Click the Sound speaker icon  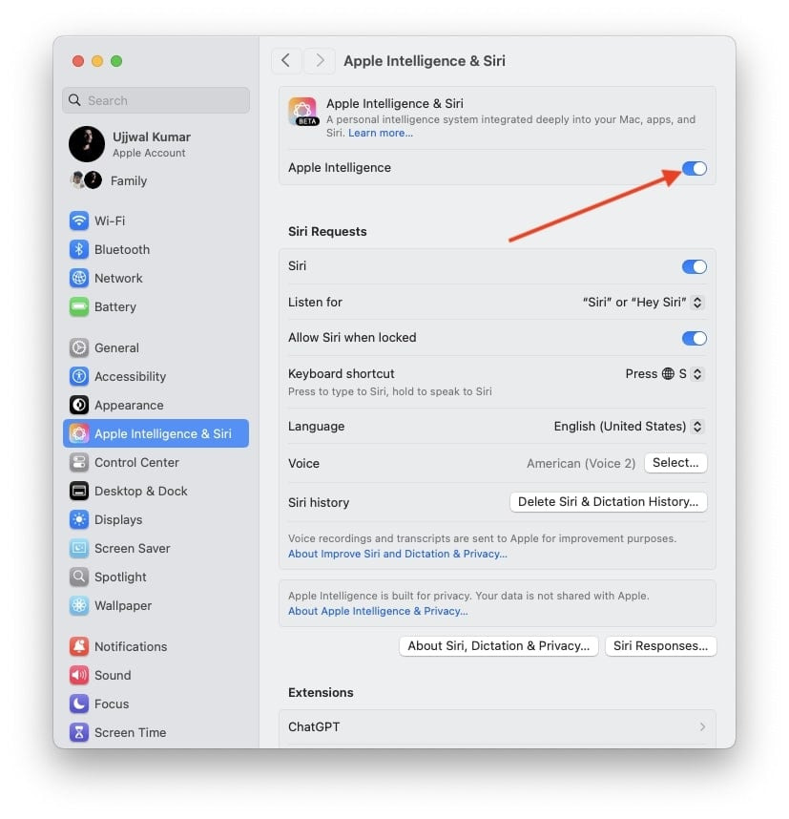pyautogui.click(x=79, y=676)
